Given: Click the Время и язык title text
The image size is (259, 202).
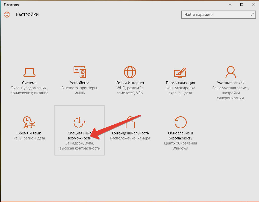Looking at the screenshot, I should 29,133.
